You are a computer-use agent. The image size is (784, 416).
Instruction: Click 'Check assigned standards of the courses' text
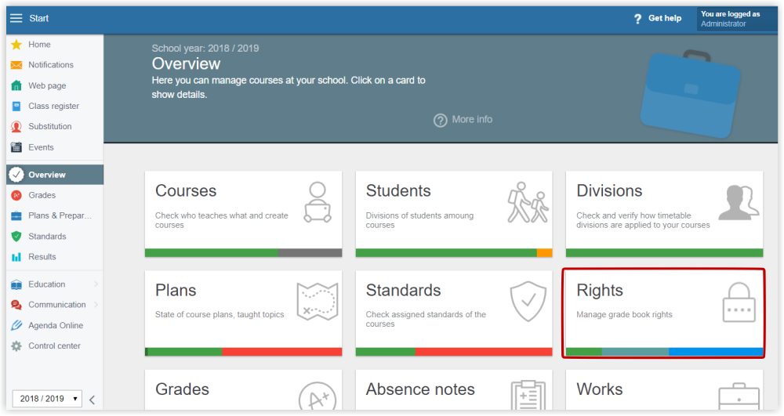[x=426, y=319]
